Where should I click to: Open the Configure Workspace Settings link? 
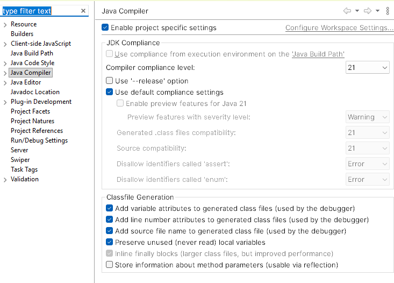pos(339,27)
